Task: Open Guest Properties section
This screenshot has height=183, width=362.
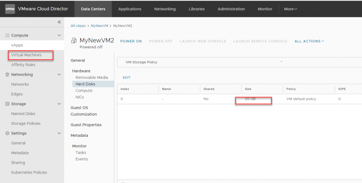Action: pyautogui.click(x=86, y=125)
